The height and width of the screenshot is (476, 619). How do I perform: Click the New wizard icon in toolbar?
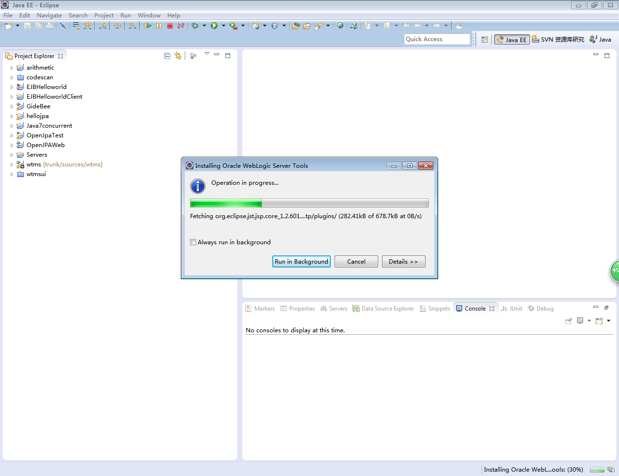(x=9, y=26)
